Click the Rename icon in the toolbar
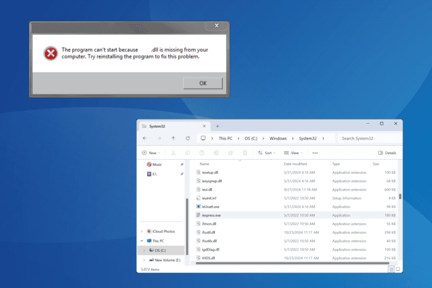 coord(216,153)
